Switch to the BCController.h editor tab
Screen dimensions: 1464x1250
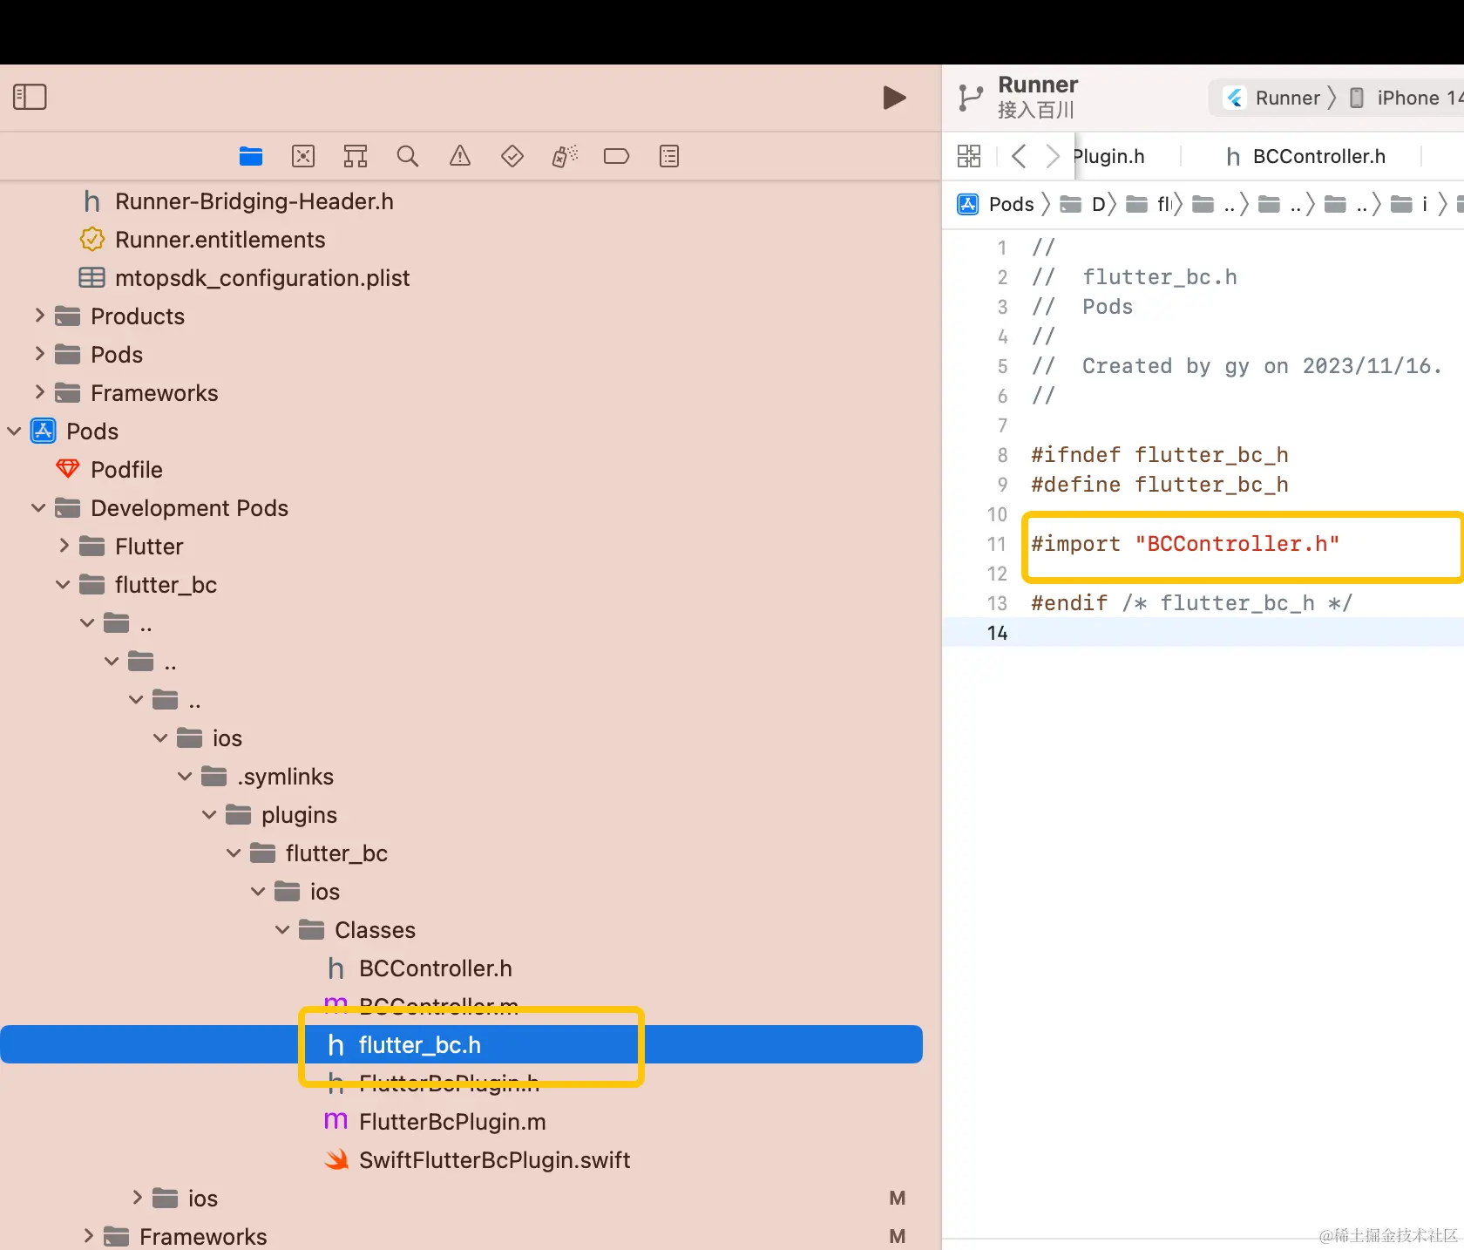[1305, 156]
